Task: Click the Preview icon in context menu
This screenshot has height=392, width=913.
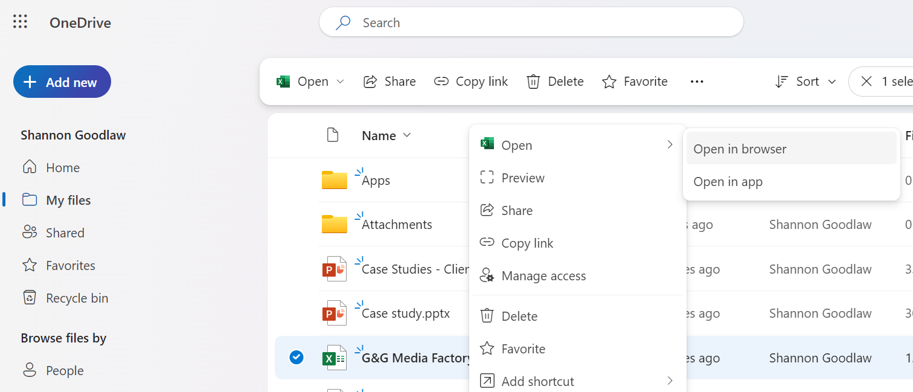Action: [487, 178]
